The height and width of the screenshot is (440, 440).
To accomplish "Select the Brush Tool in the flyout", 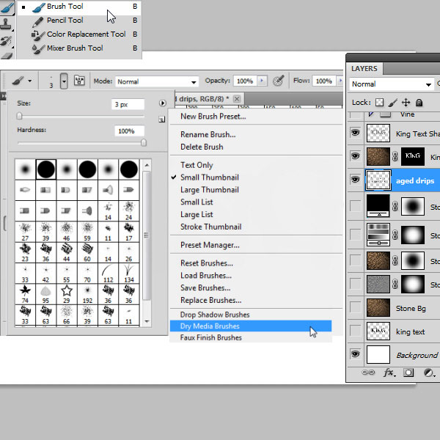I will tap(78, 7).
